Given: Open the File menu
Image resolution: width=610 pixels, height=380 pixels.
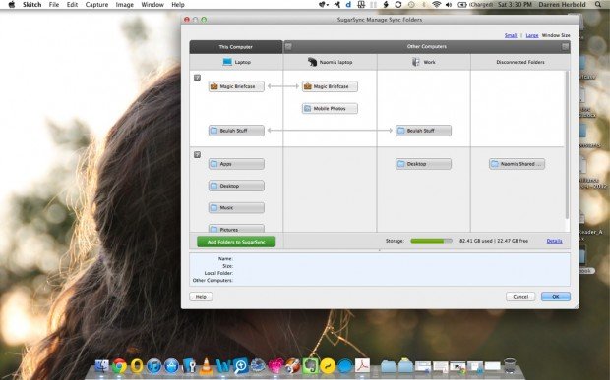Looking at the screenshot, I should [54, 5].
